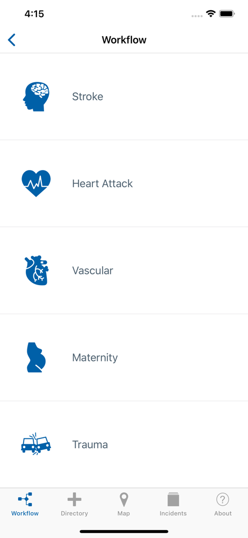
Task: Select the Vascular workflow text
Action: [92, 271]
